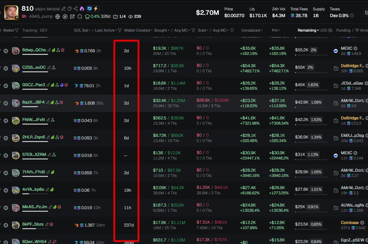
Task: Click progress bar under 4vYA...kp8o
Action: coord(35,194)
